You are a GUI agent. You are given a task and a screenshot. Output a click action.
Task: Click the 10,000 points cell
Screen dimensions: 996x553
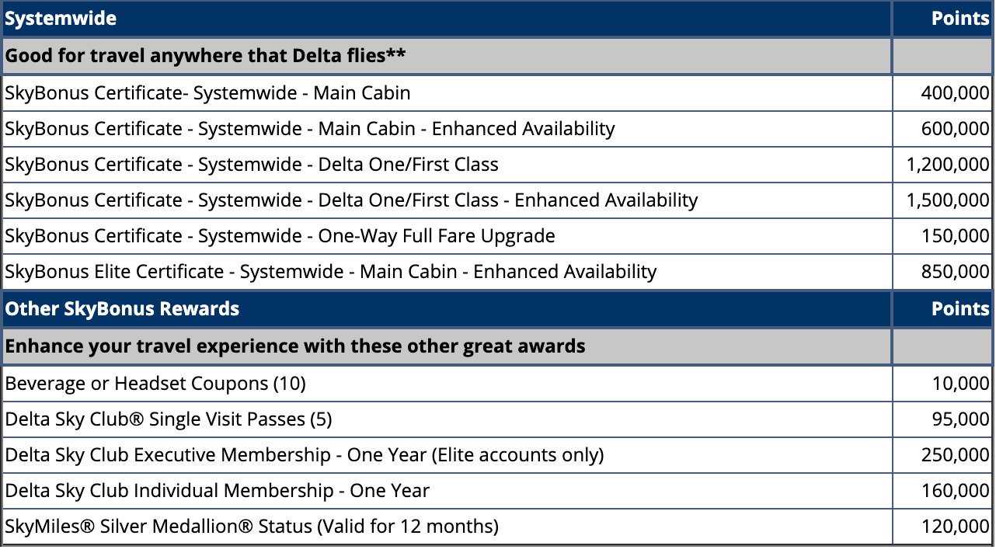click(x=960, y=384)
